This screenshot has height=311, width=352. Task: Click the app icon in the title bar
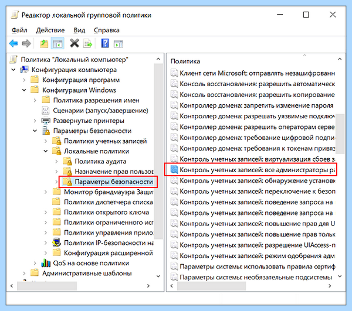(x=15, y=15)
